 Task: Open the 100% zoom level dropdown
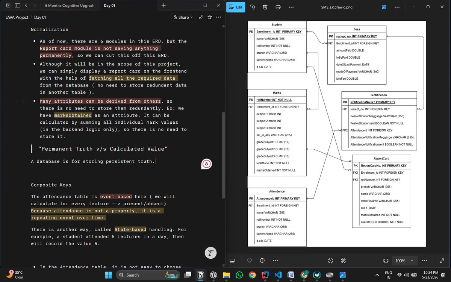[x=405, y=261]
